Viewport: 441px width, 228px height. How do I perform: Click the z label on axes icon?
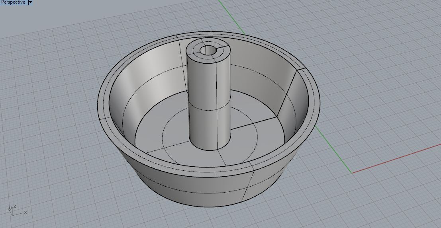[x=15, y=206]
